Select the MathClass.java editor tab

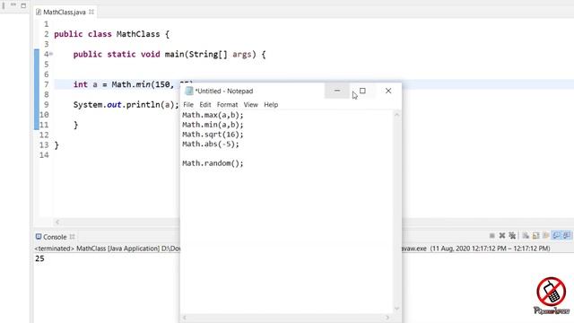tap(65, 12)
